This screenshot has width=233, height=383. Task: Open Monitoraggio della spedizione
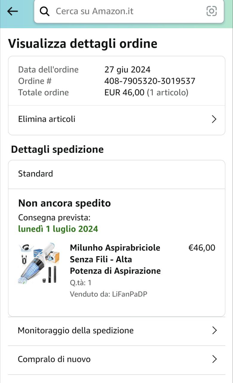[76, 330]
